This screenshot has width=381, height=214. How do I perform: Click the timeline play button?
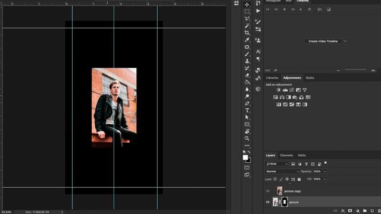point(285,10)
